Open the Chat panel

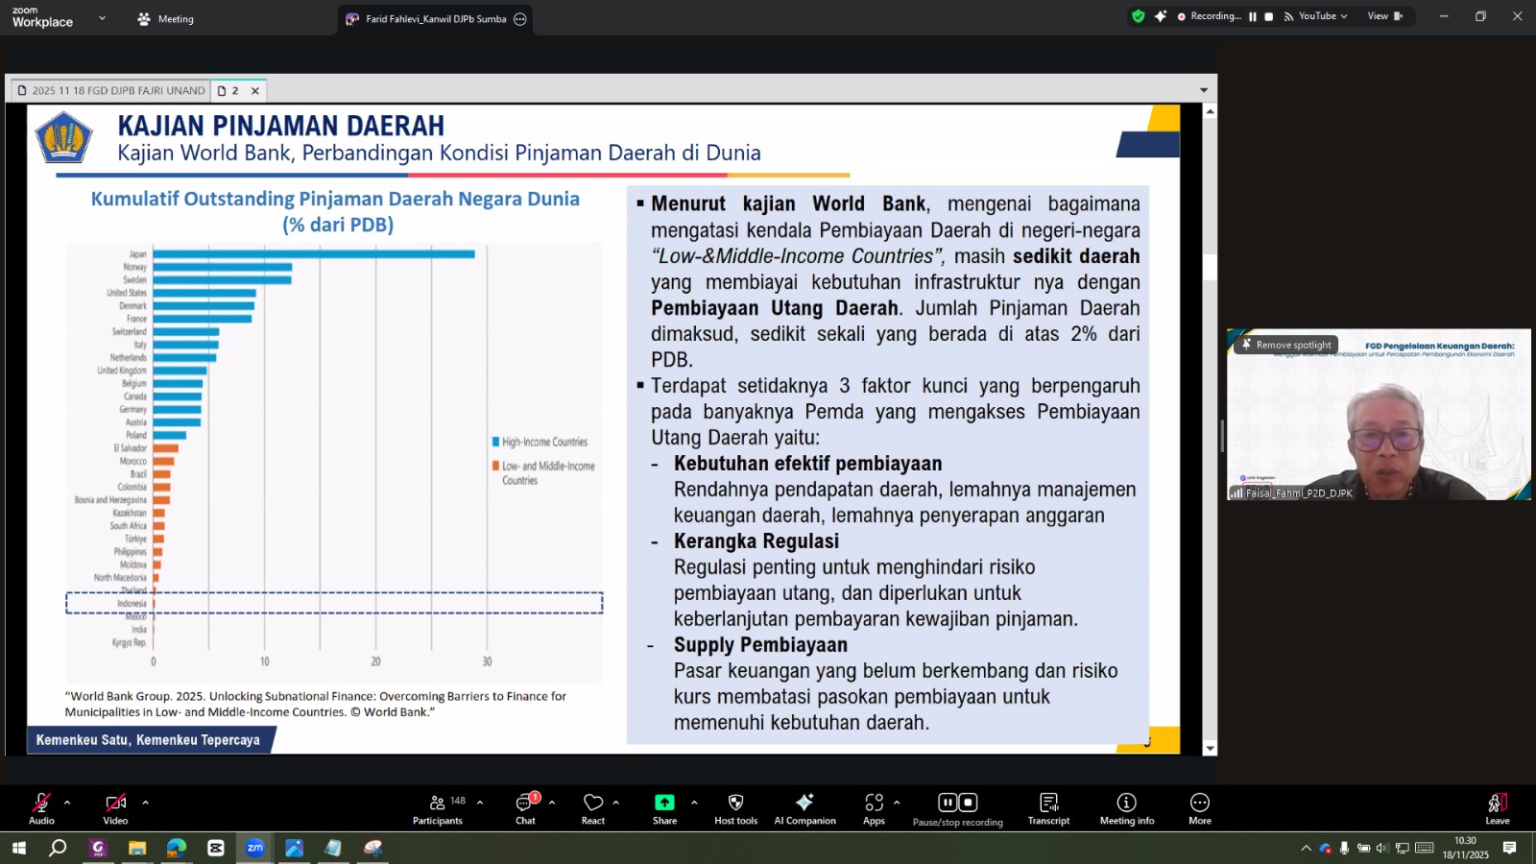525,808
